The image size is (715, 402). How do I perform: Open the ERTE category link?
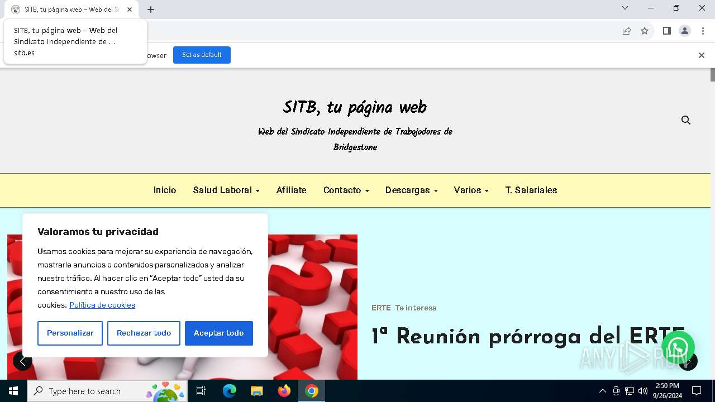point(381,308)
